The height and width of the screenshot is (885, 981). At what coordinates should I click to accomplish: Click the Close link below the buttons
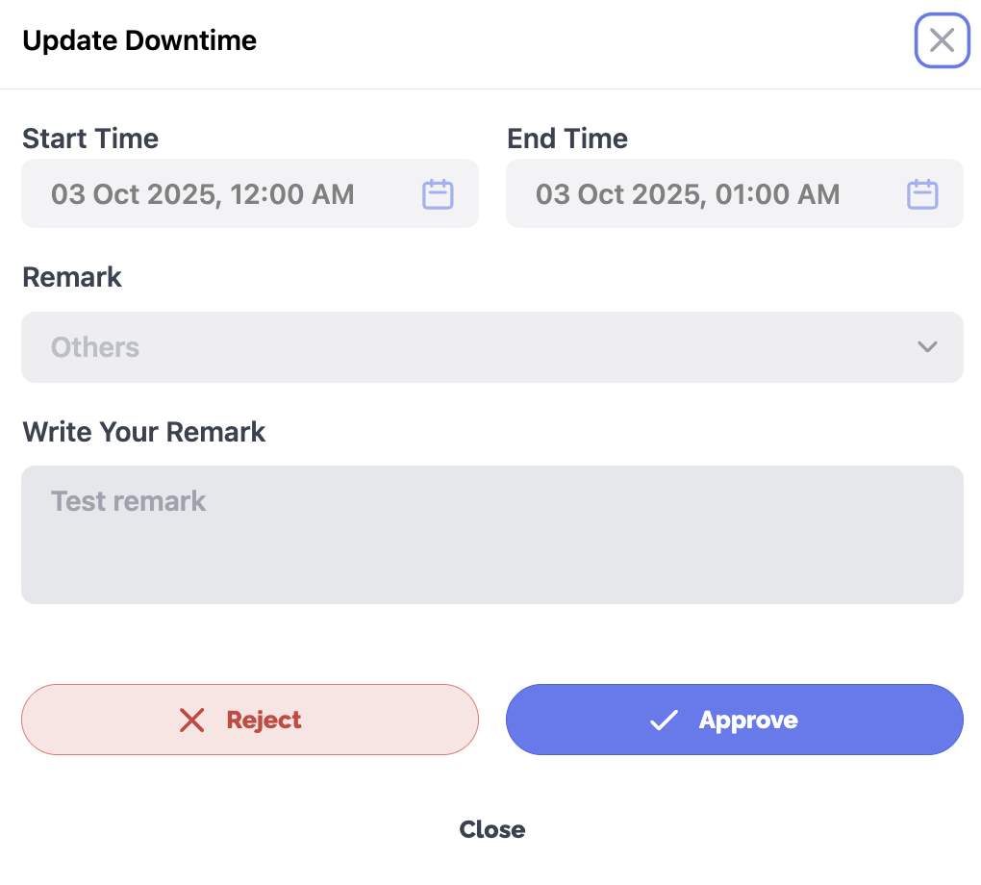click(x=492, y=829)
